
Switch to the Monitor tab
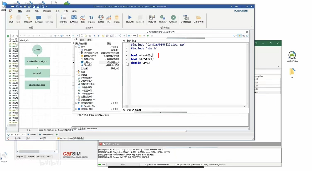pyautogui.click(x=33, y=135)
